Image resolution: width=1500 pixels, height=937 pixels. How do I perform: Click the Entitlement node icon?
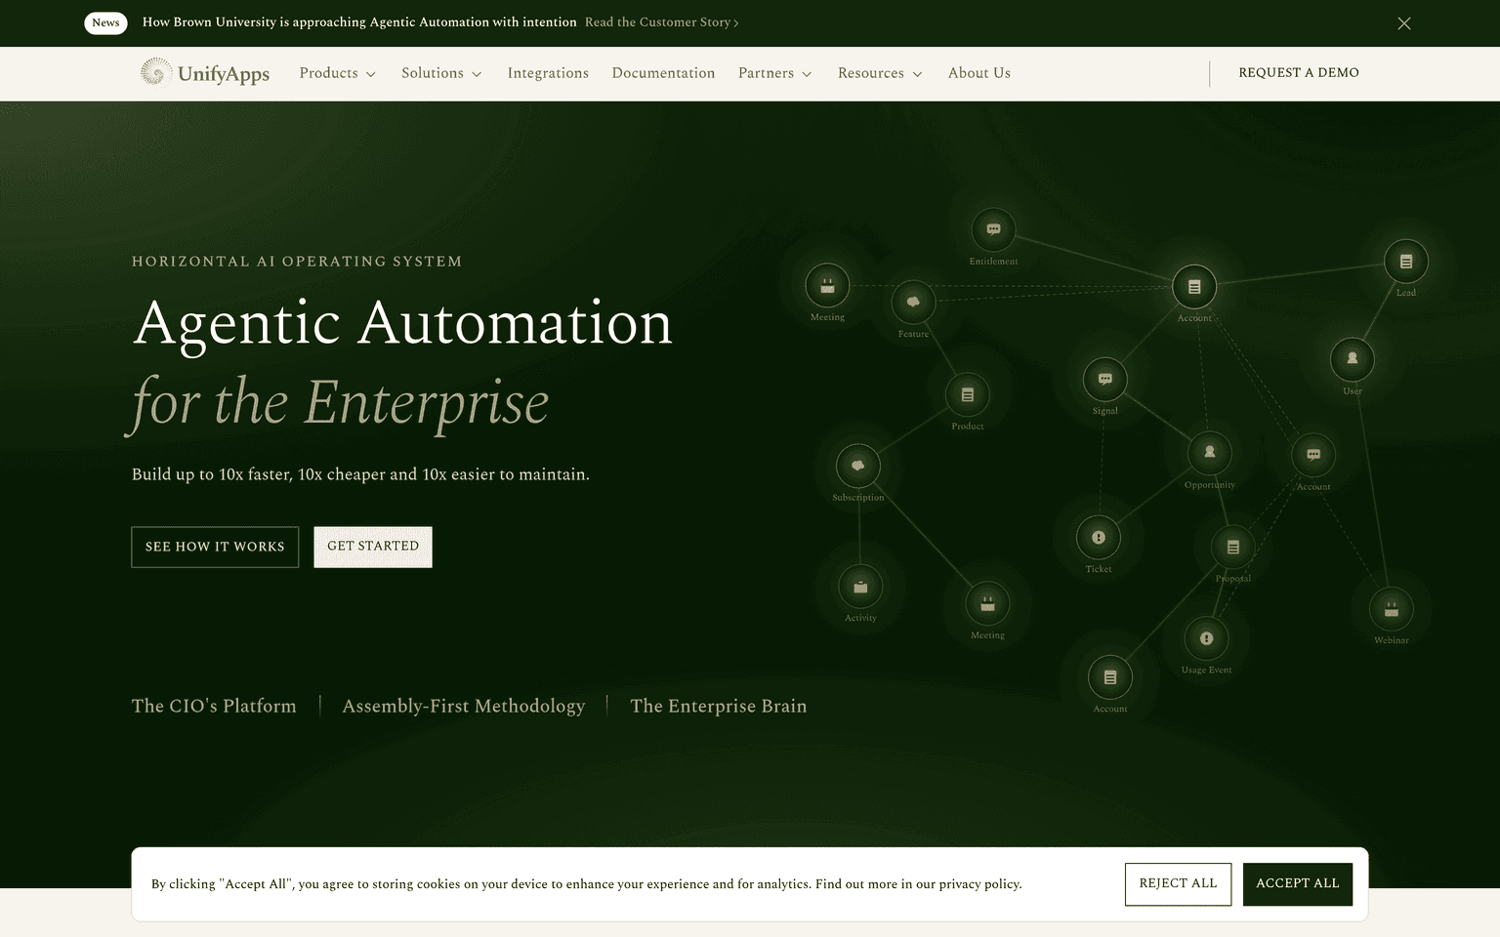click(x=993, y=230)
